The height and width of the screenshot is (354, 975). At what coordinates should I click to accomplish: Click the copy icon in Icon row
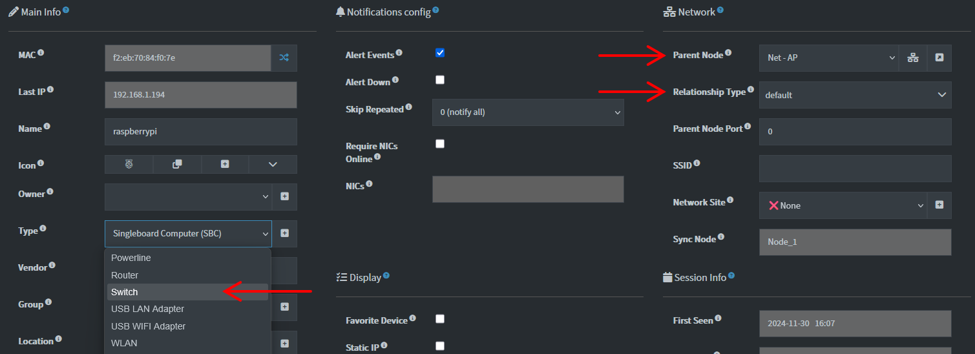point(177,164)
